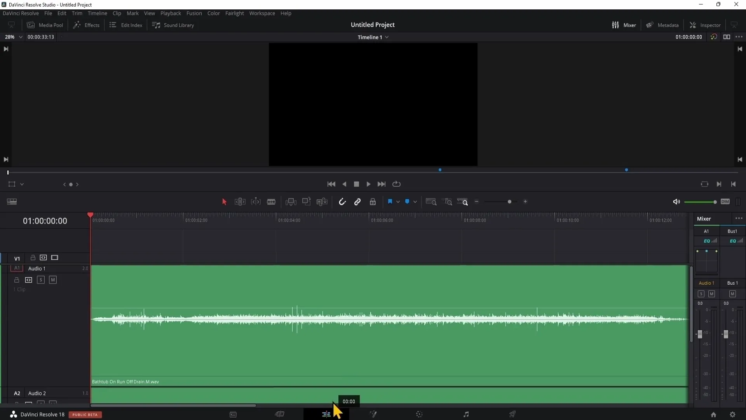Open the View menu in the menu bar
The height and width of the screenshot is (420, 746).
[150, 13]
